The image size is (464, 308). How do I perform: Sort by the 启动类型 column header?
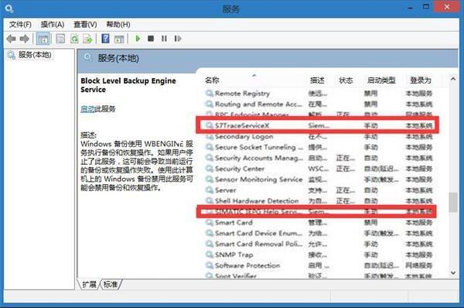[381, 80]
